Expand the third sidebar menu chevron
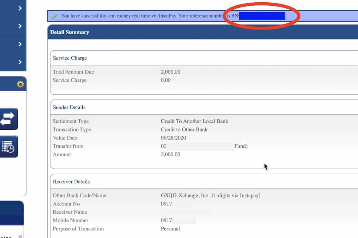Image resolution: width=358 pixels, height=238 pixels. pos(20,44)
